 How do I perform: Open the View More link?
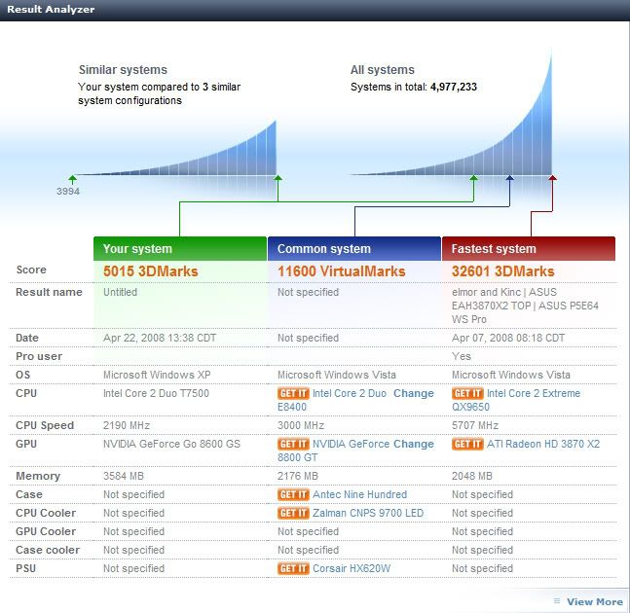pos(595,601)
